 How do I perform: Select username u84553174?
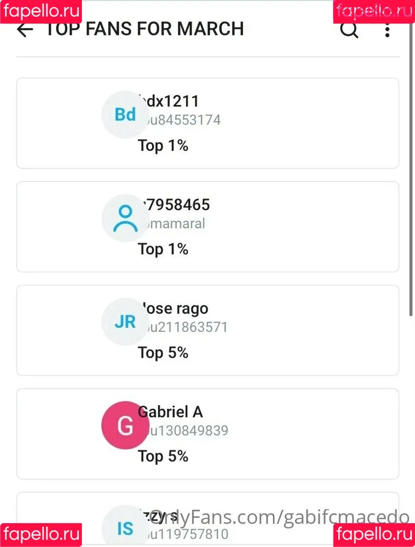tap(179, 120)
